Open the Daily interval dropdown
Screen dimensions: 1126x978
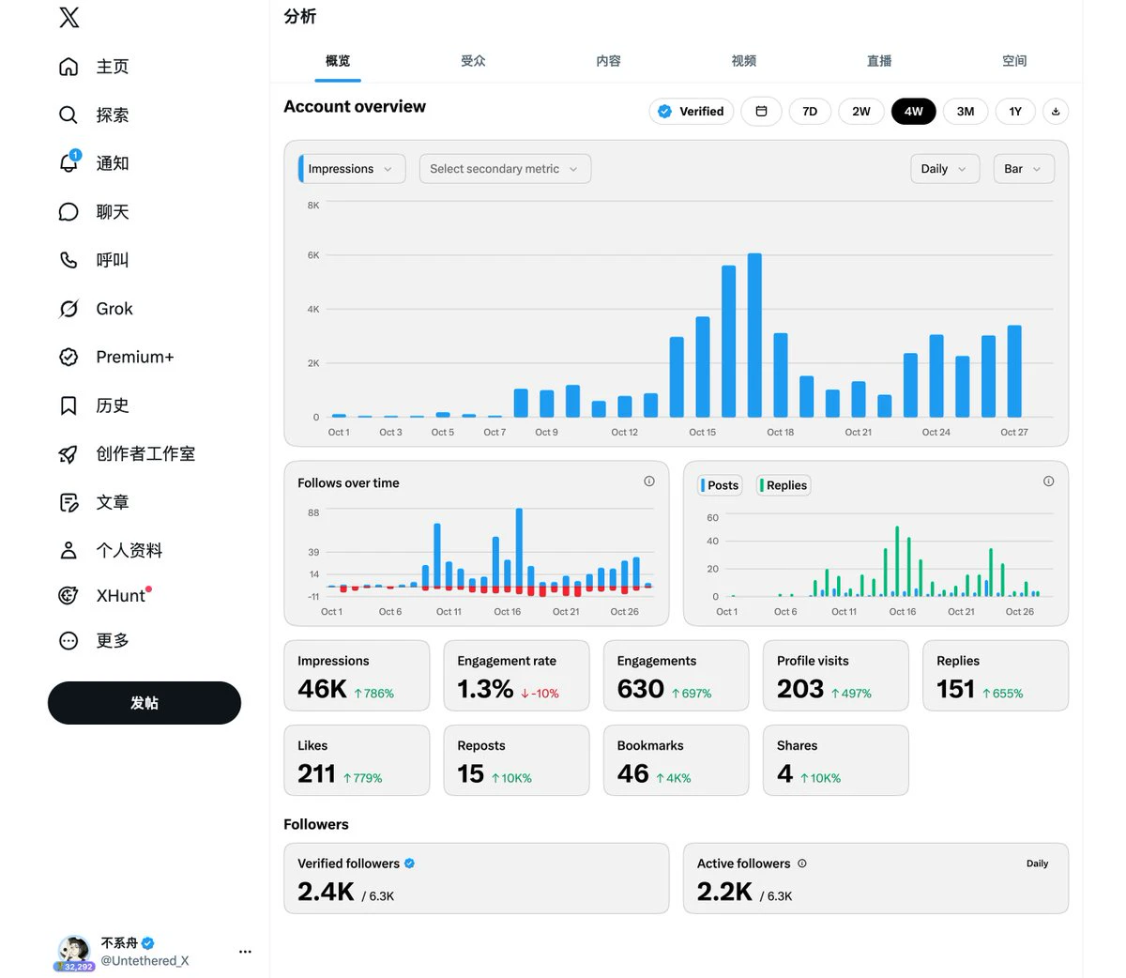(945, 169)
